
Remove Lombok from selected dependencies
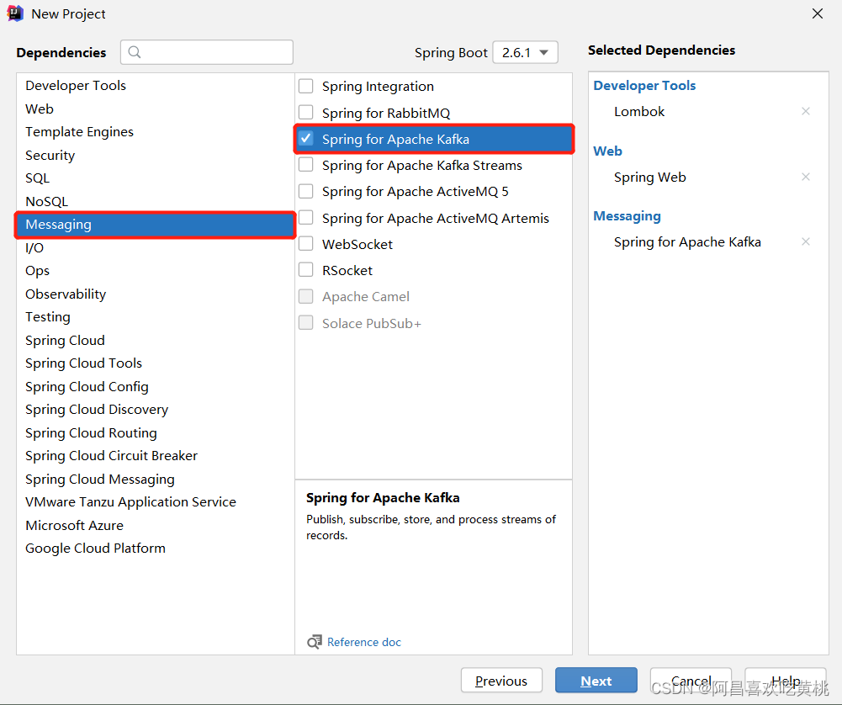(x=806, y=111)
